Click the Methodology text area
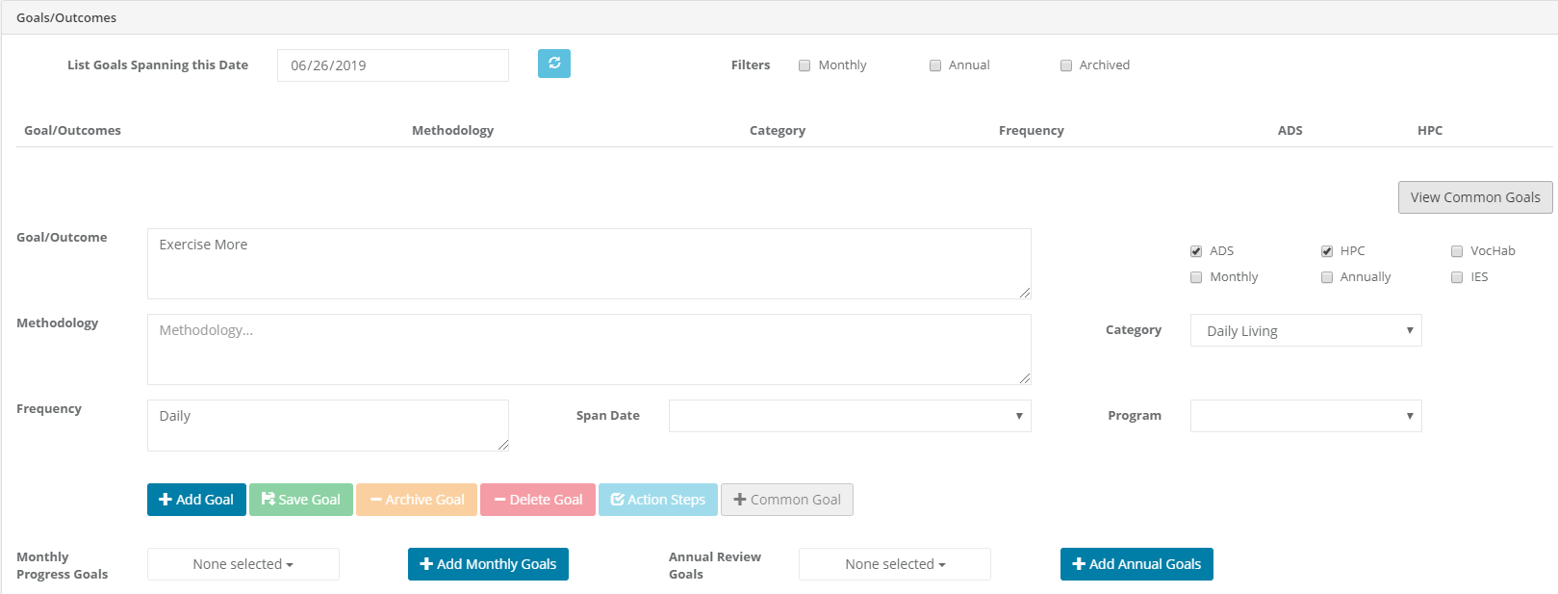Screen dimensions: 1558x594 (588, 349)
